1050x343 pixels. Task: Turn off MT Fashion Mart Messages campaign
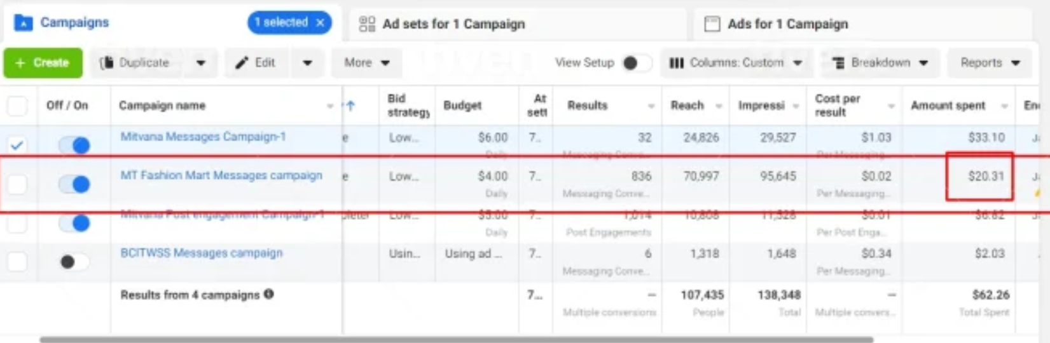coord(74,184)
